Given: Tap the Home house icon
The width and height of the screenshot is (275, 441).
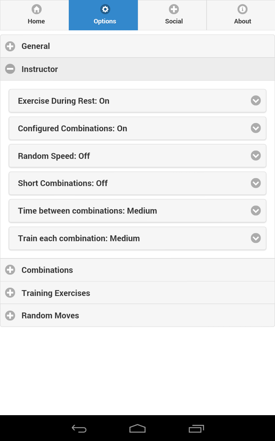Looking at the screenshot, I should point(36,9).
